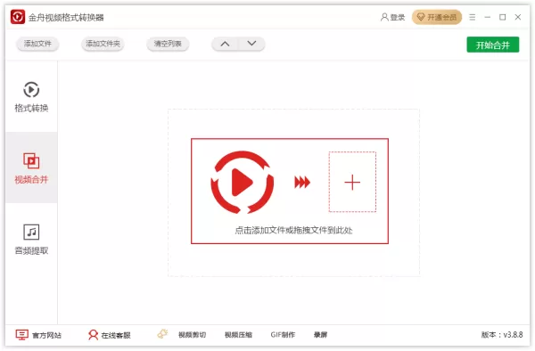This screenshot has height=351, width=535.
Task: Click the triple arrow icon in drop area
Action: click(x=302, y=183)
